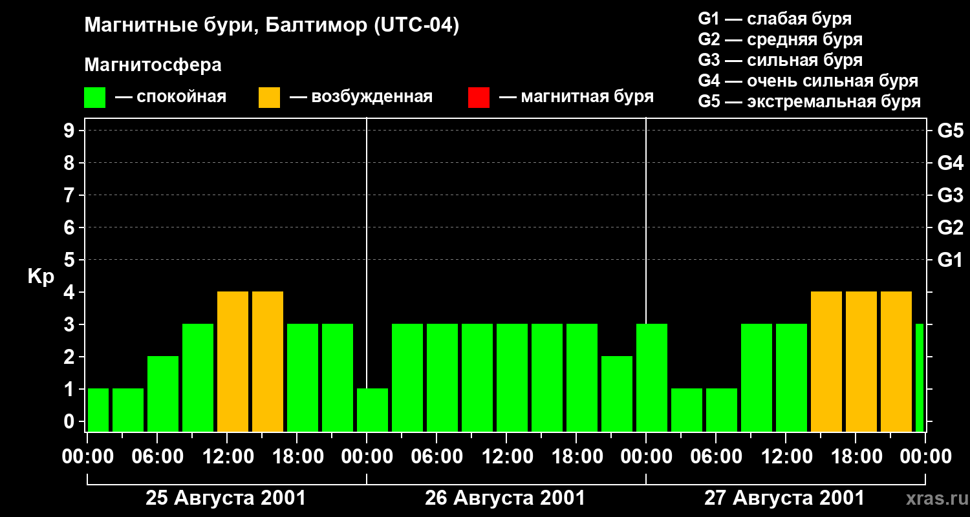
Task: Click the '06:00' time label above 26 Августа
Action: [x=436, y=456]
